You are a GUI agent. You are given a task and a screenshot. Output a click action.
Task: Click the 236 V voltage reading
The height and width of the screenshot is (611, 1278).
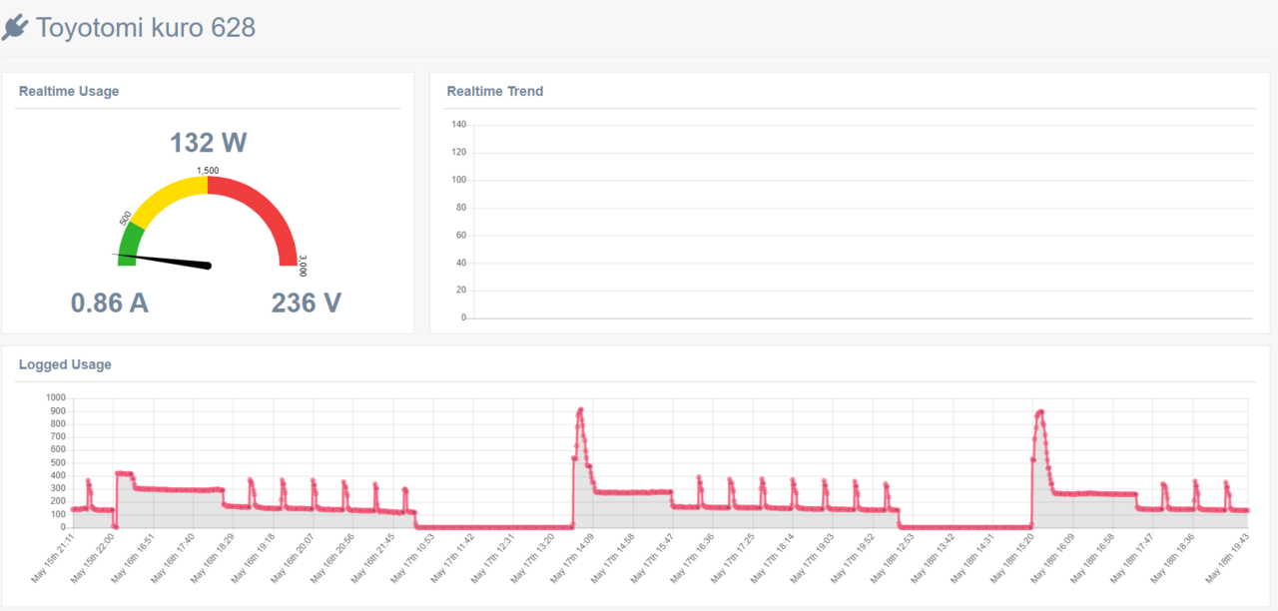pos(307,303)
